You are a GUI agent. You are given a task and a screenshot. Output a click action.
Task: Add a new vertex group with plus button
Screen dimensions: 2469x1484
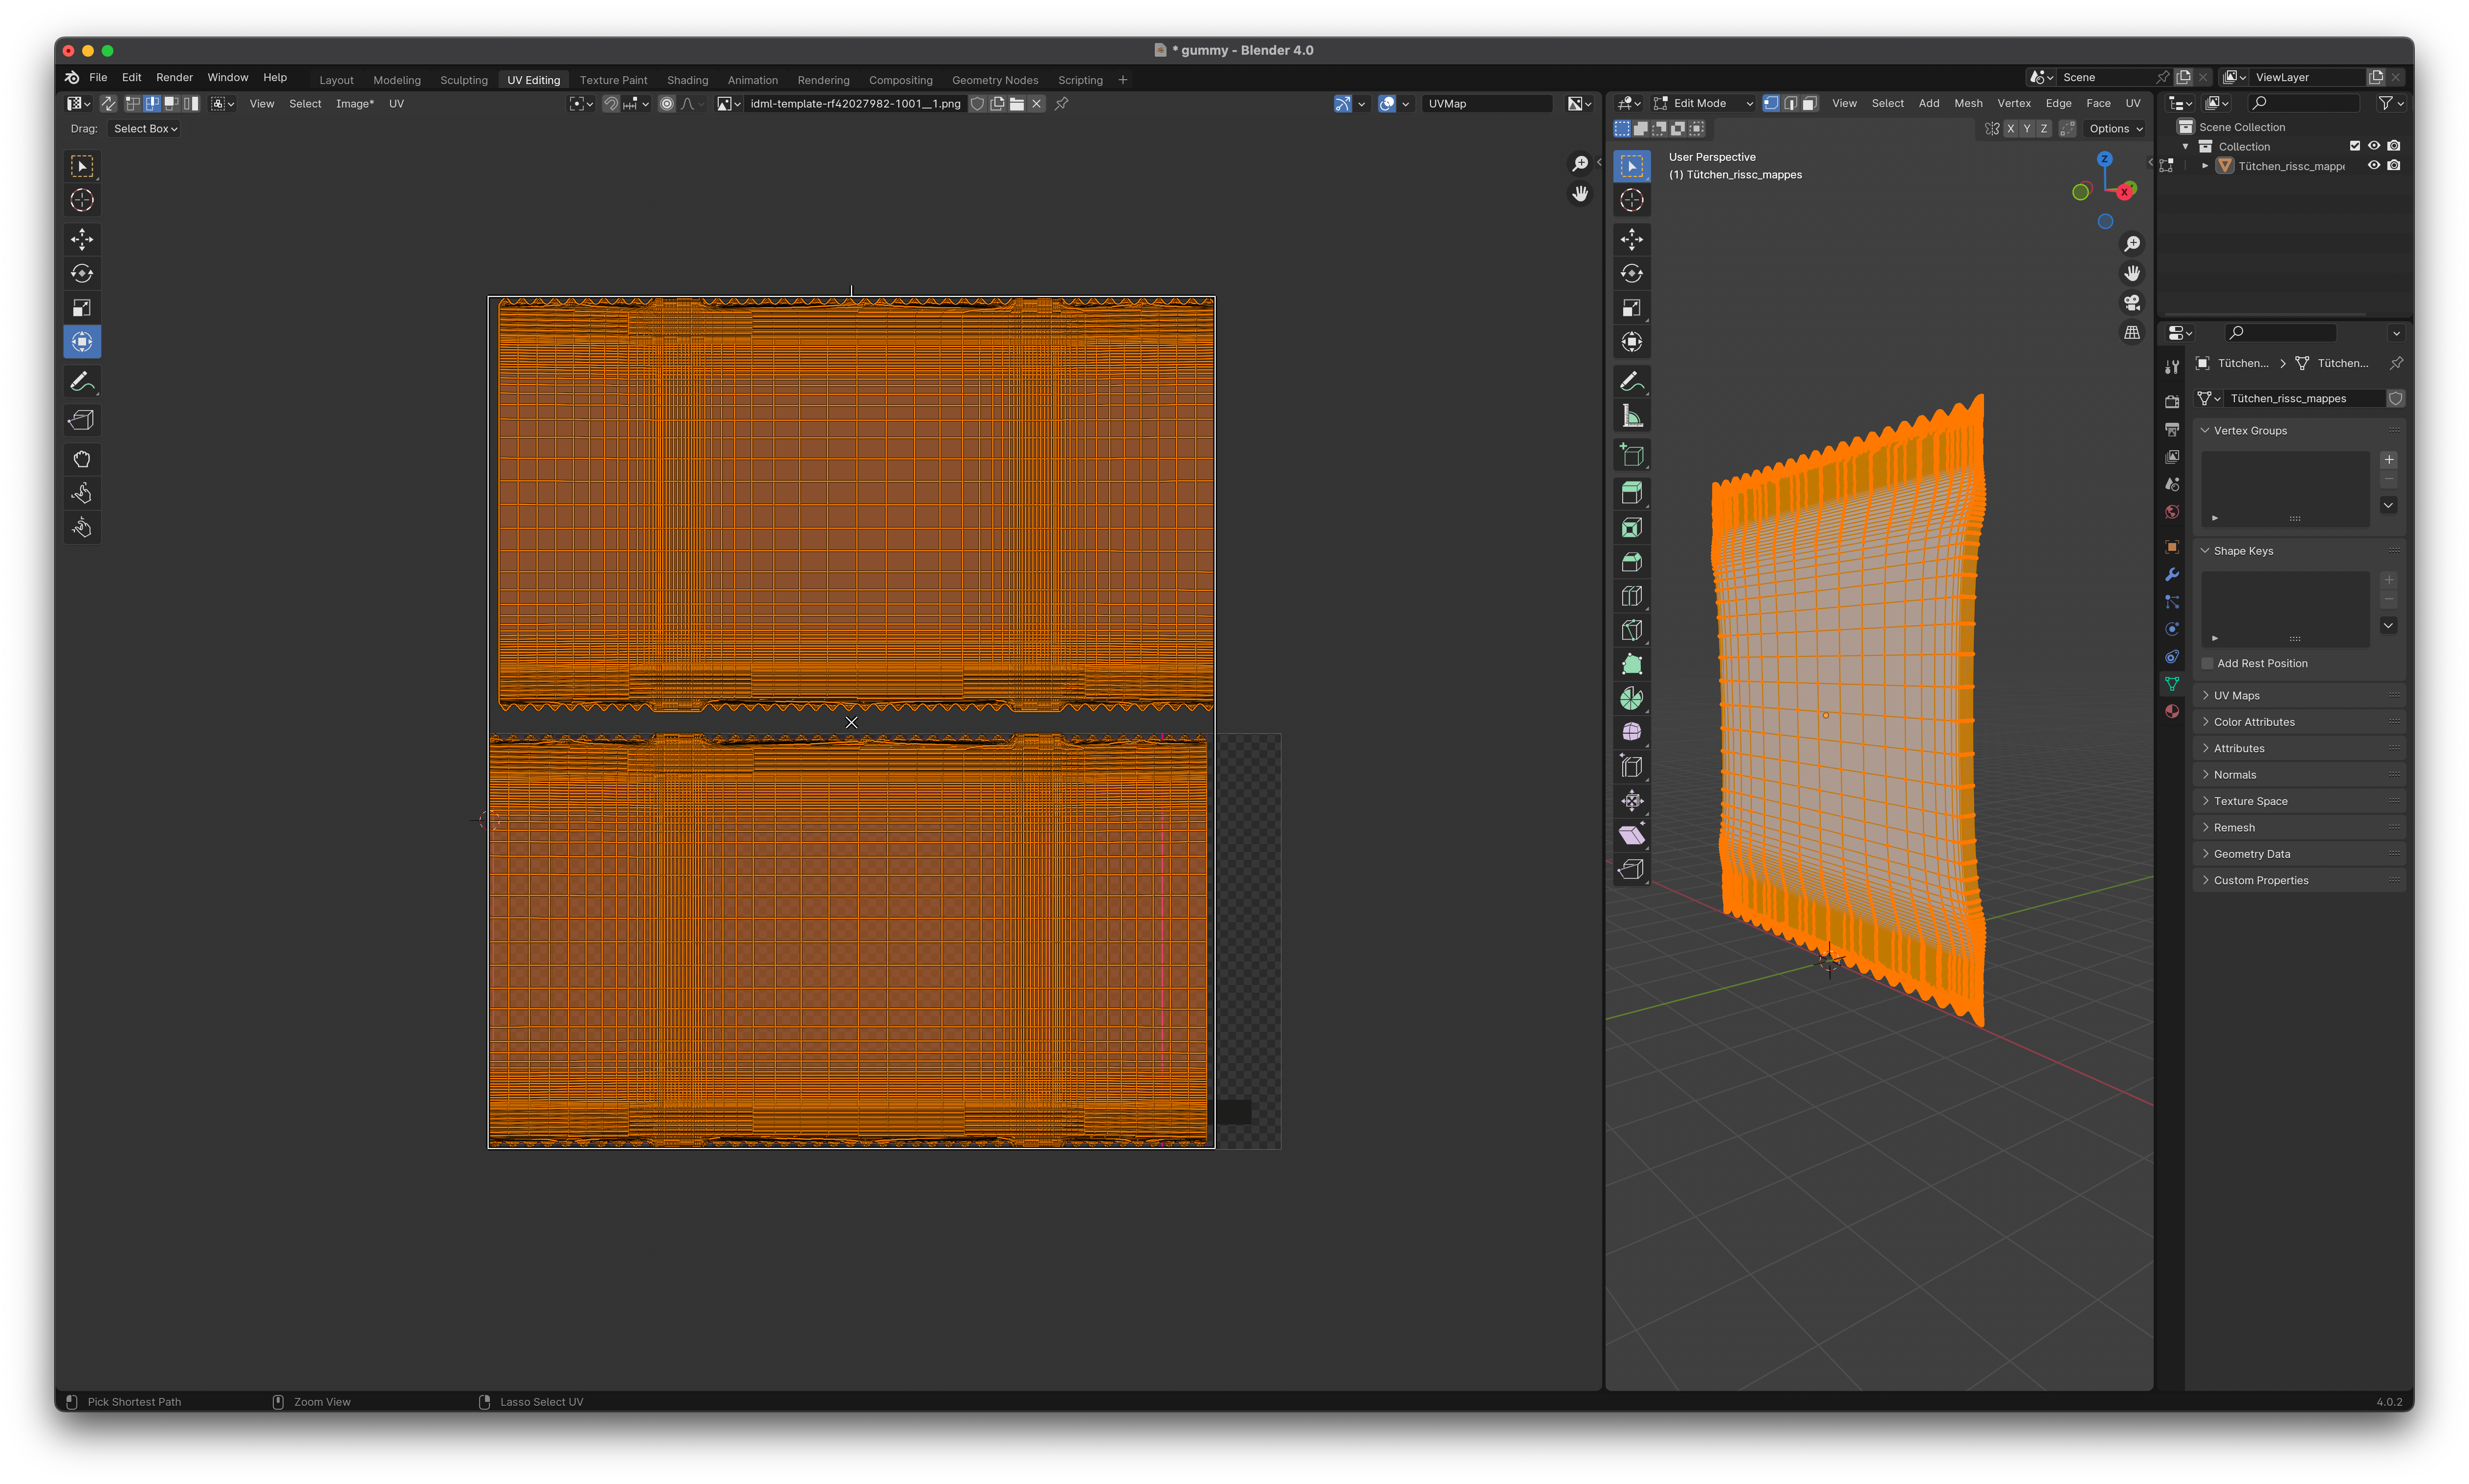pyautogui.click(x=2388, y=460)
